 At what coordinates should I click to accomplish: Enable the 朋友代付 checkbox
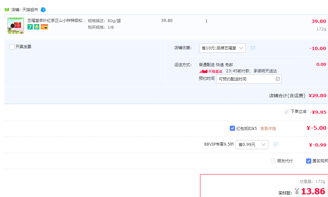click(x=273, y=161)
